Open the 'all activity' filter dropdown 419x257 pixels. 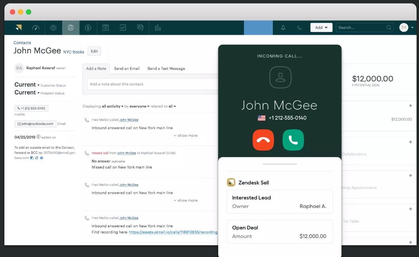(x=112, y=106)
